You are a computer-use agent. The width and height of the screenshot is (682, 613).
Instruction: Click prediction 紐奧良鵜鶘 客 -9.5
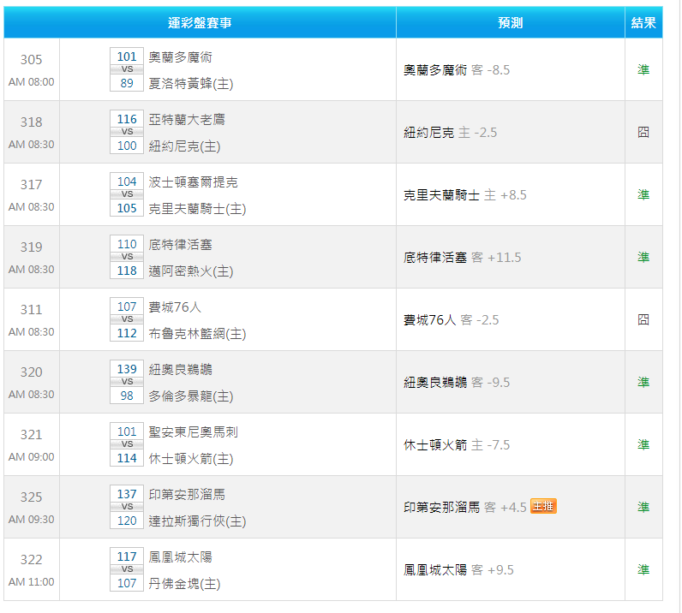tap(457, 383)
